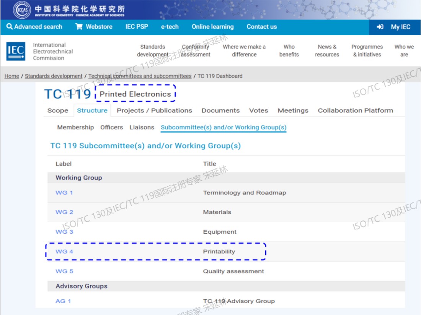Open Collaboration Platform tab
Image resolution: width=421 pixels, height=315 pixels.
pos(356,110)
